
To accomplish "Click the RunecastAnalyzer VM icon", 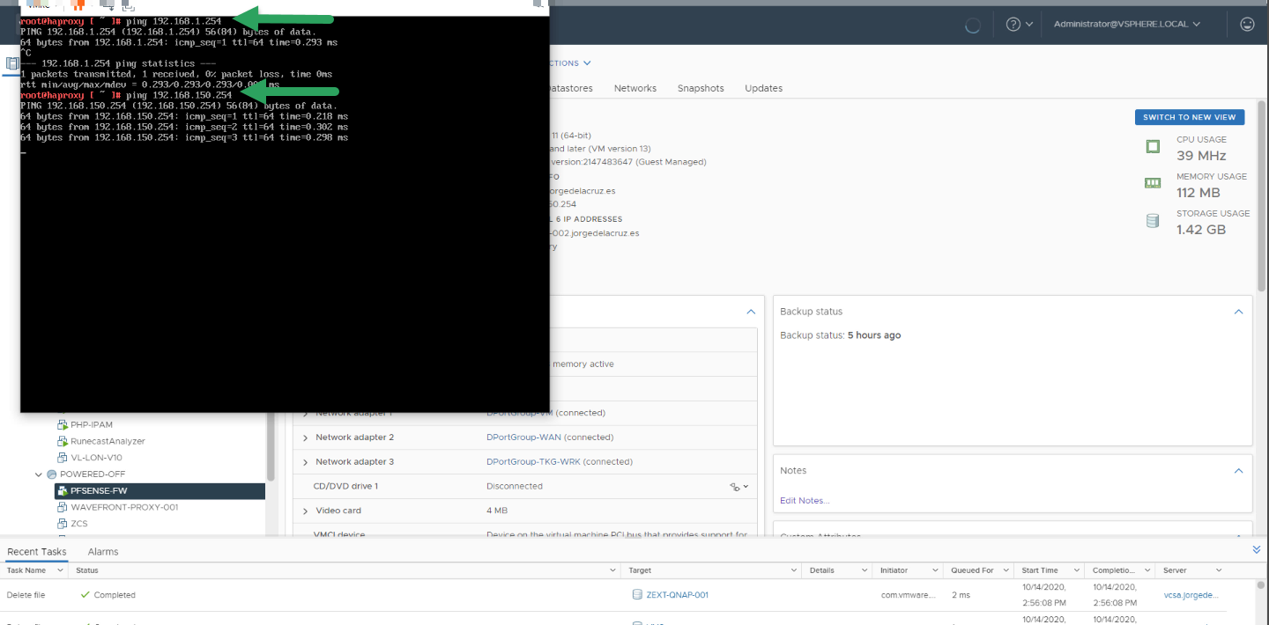I will 63,441.
